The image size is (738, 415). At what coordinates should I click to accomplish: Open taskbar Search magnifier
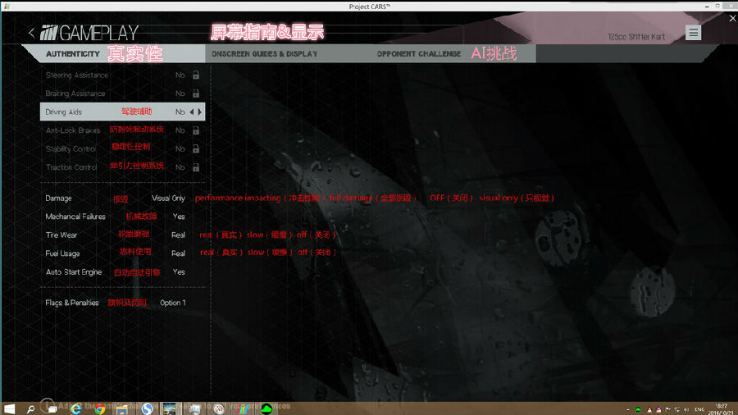[30, 409]
